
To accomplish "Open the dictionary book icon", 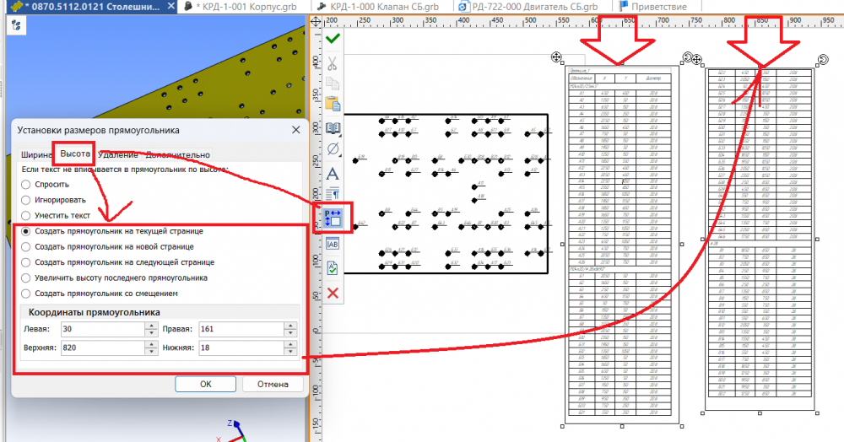I will point(333,128).
